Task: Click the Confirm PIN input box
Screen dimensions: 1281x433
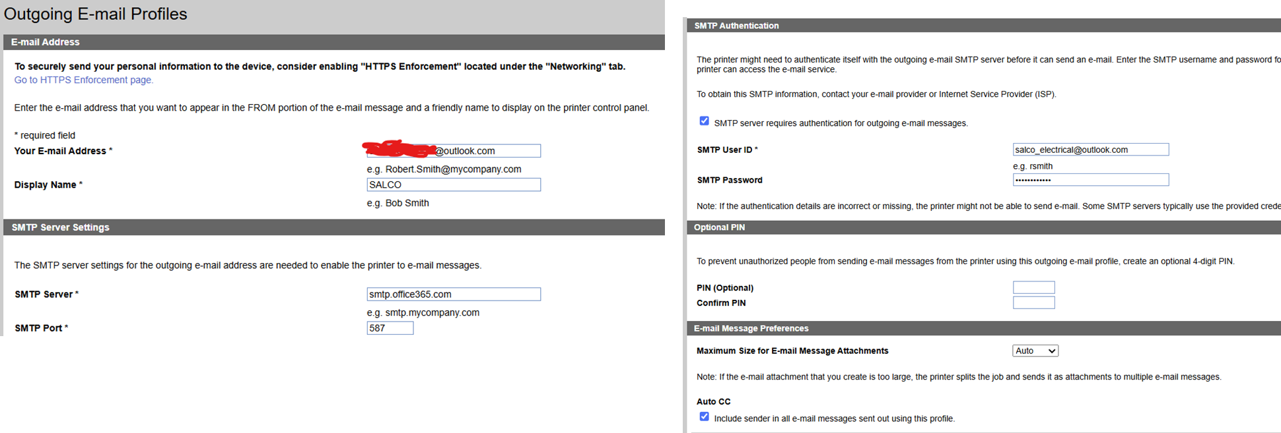Action: tap(1034, 303)
